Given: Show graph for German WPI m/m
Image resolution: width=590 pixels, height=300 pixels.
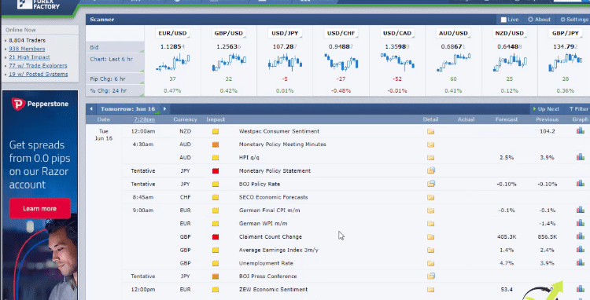Looking at the screenshot, I should [581, 223].
